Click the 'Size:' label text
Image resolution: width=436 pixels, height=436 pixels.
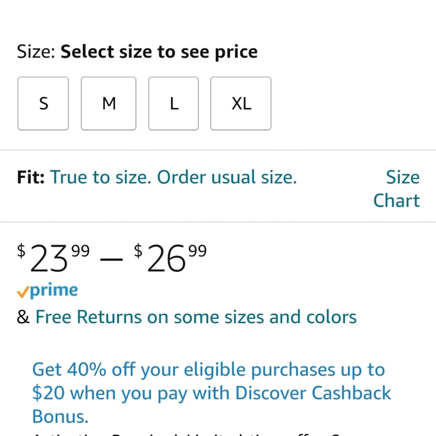point(36,52)
